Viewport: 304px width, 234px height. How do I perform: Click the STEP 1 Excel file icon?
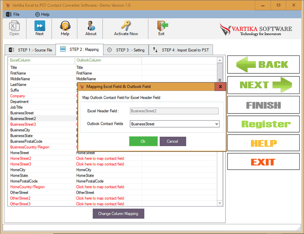coord(11,50)
